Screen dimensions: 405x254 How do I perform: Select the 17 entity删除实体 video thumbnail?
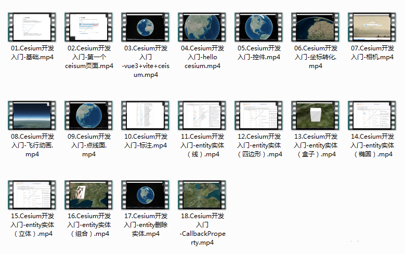[x=146, y=195]
